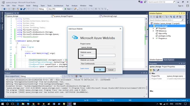Close the Add Azure WebJob dialog
Viewport: 190px width, 106px height.
pyautogui.click(x=120, y=29)
